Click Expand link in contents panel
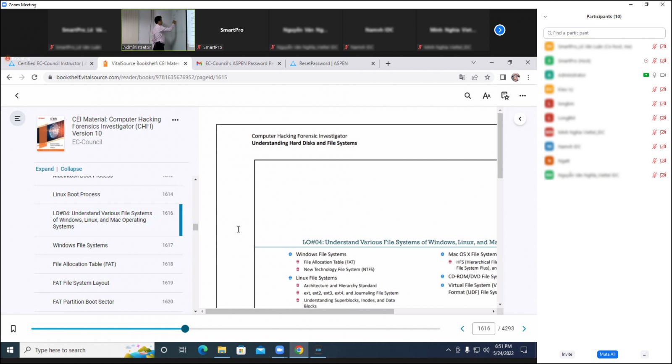 pyautogui.click(x=45, y=169)
